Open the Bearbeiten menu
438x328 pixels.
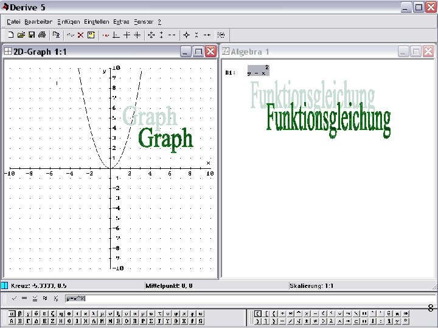point(38,21)
